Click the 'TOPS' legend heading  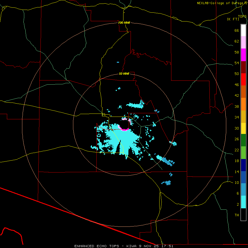click(x=242, y=16)
